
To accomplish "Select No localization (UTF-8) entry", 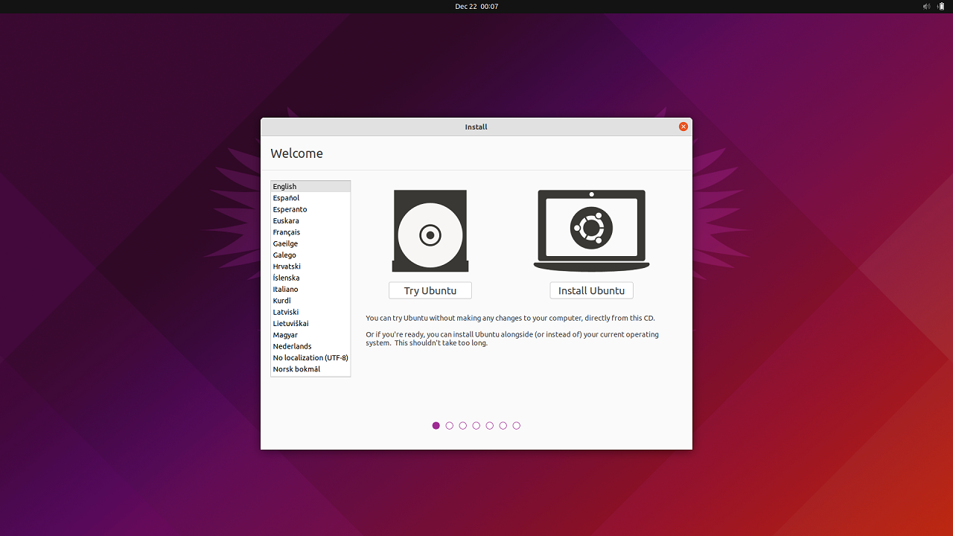I will 310,357.
